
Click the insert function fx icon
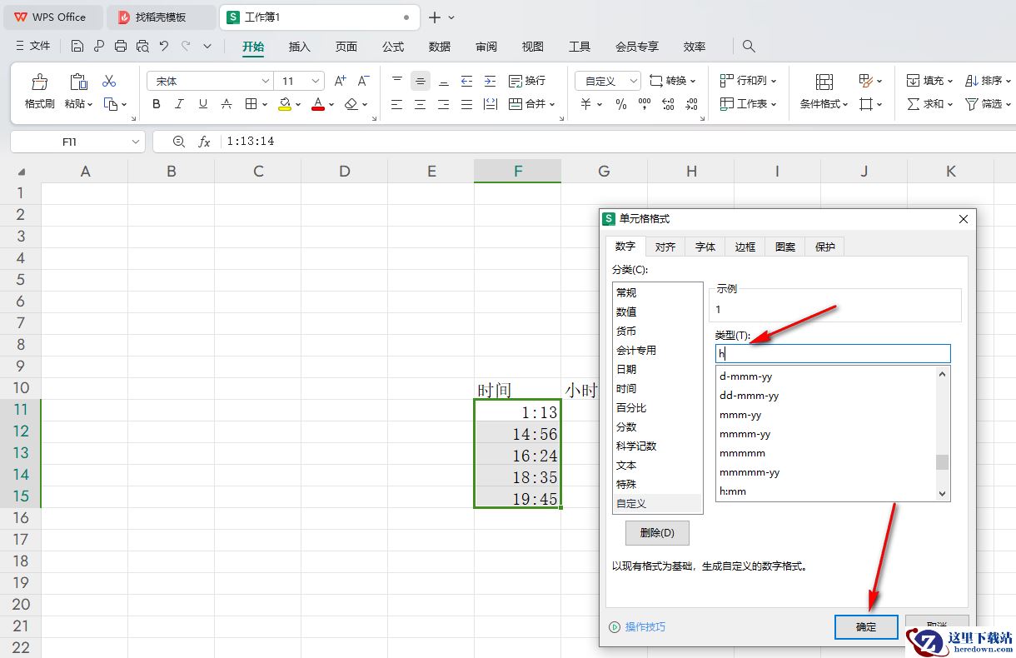[204, 142]
